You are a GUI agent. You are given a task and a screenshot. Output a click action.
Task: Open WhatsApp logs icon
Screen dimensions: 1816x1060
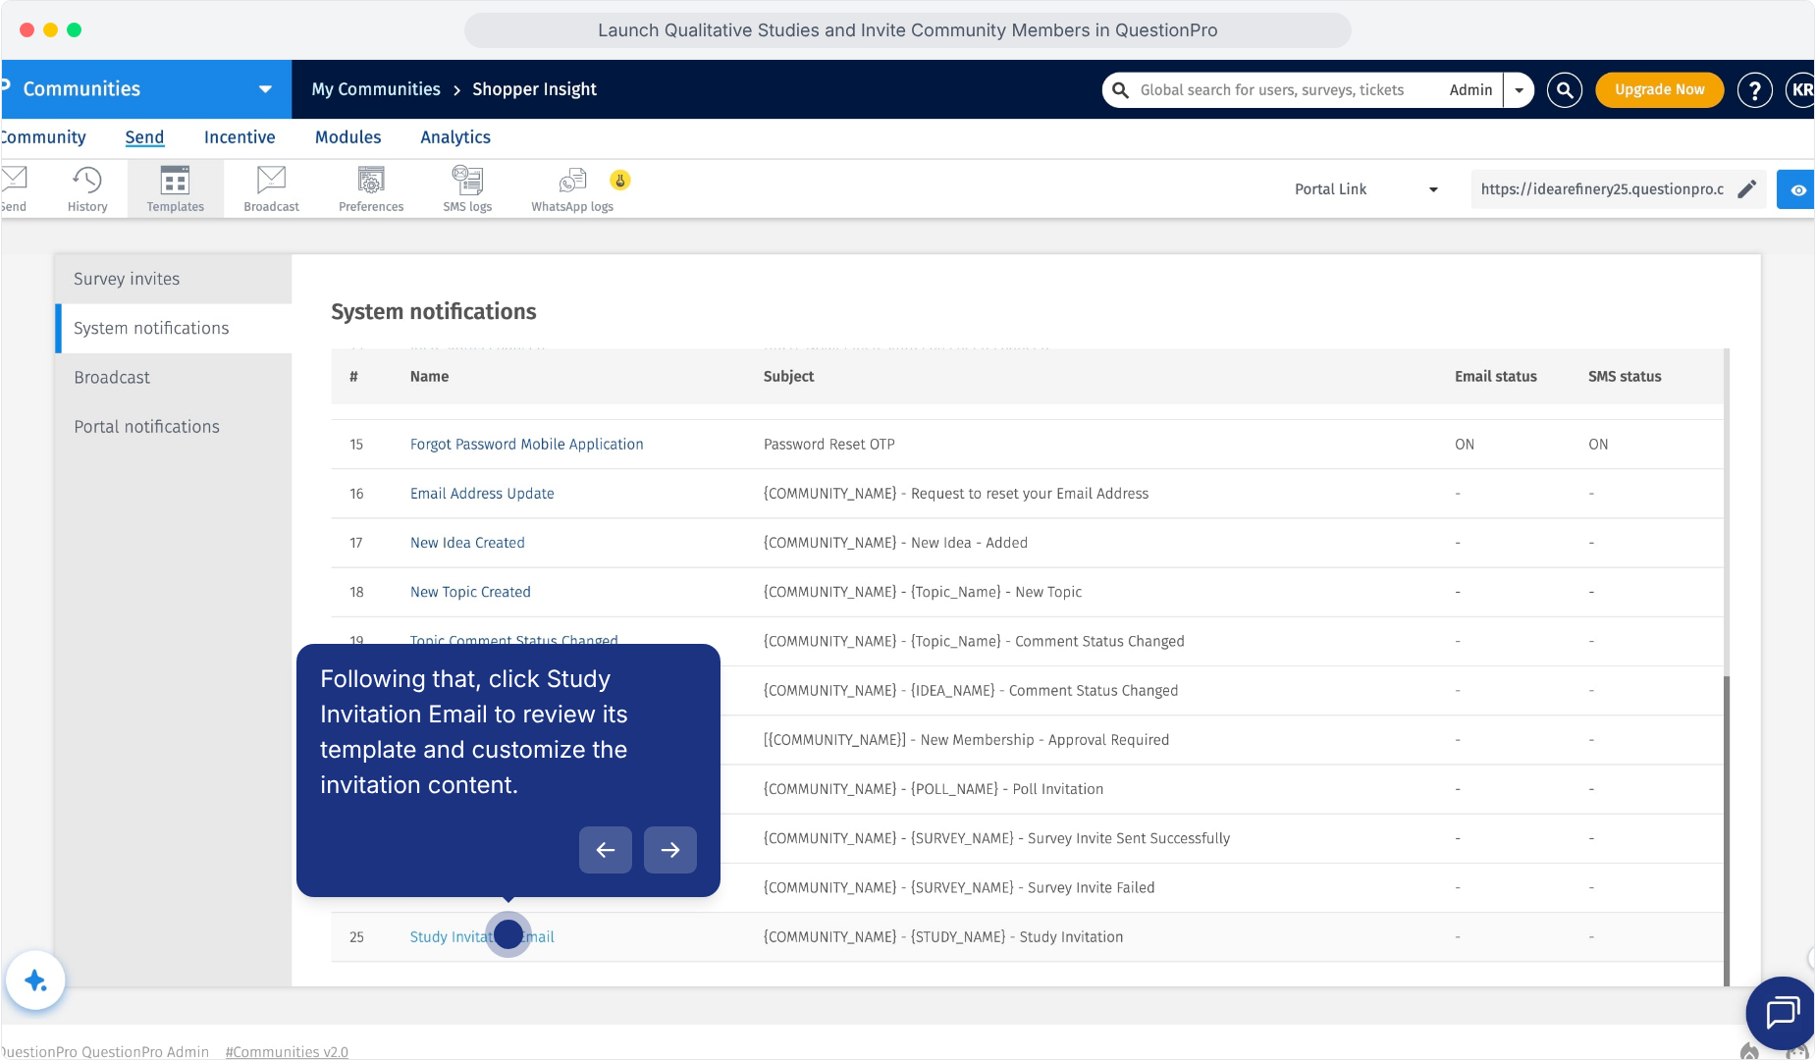click(x=572, y=188)
